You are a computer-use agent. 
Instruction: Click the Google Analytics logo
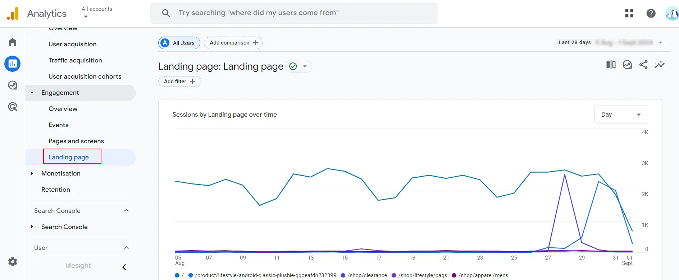coord(13,14)
